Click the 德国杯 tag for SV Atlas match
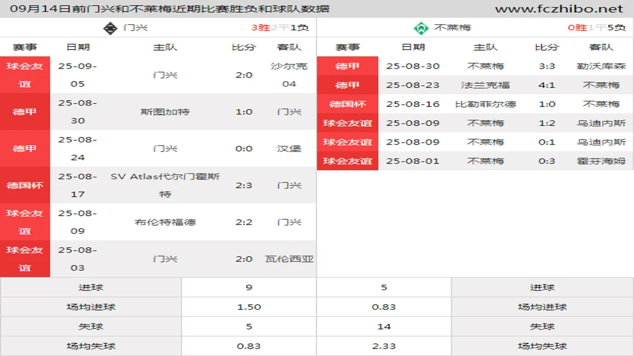The height and width of the screenshot is (356, 634). 25,186
